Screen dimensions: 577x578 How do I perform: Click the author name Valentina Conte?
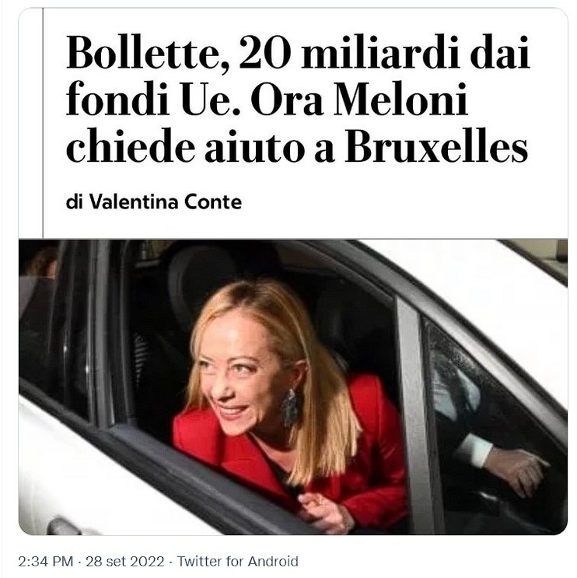[x=166, y=202]
